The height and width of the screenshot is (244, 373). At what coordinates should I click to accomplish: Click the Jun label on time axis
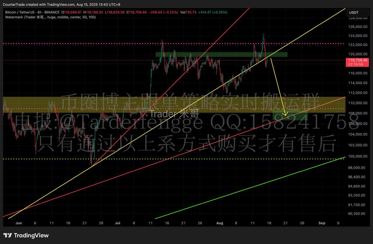(x=18, y=223)
